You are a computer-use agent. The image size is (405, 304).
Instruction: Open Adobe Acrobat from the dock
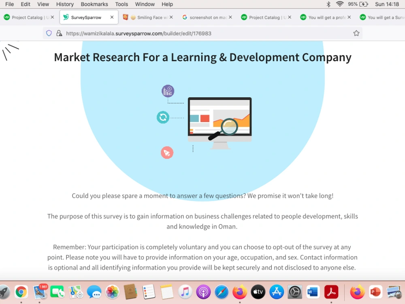pyautogui.click(x=331, y=292)
